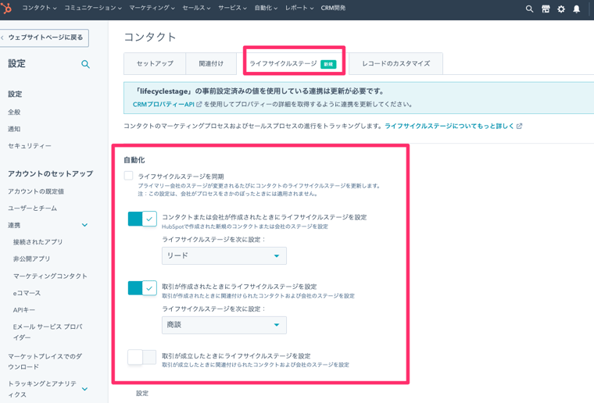Enable the 取引が成立したとき toggle
This screenshot has height=403, width=594.
(x=142, y=357)
